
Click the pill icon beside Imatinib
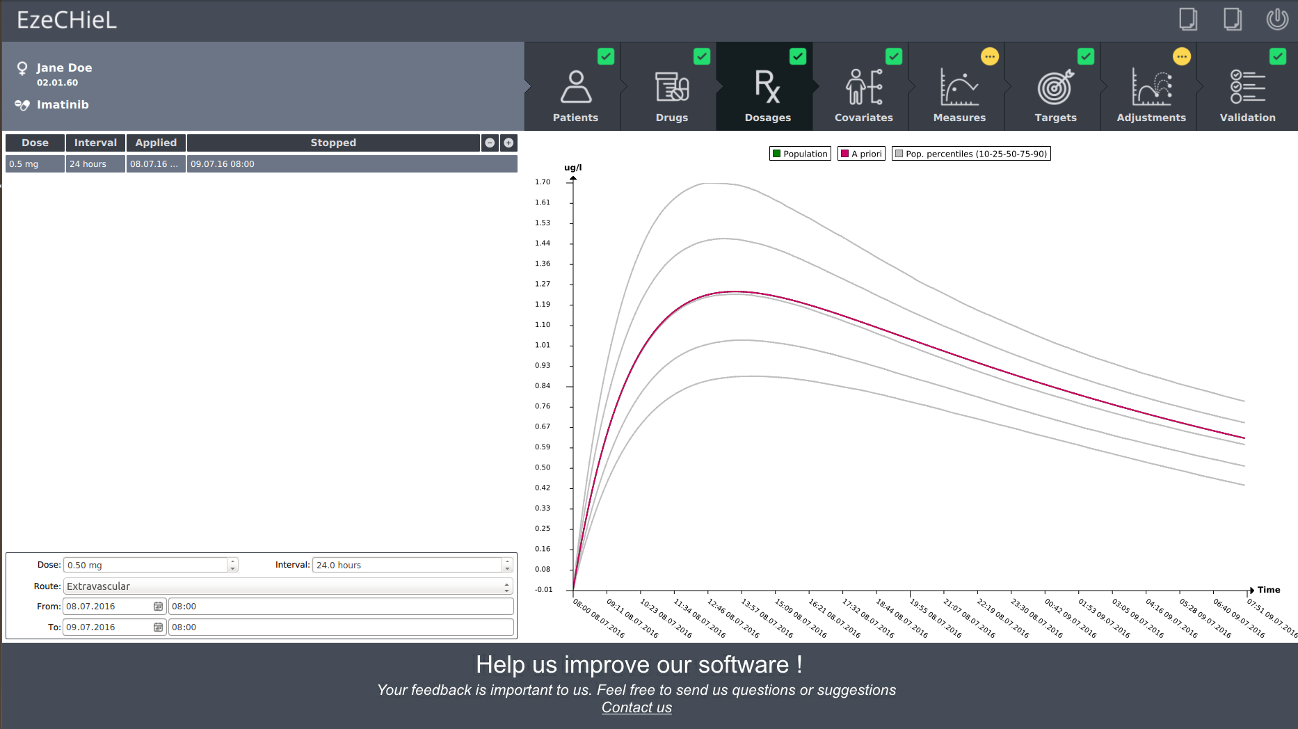(x=22, y=105)
